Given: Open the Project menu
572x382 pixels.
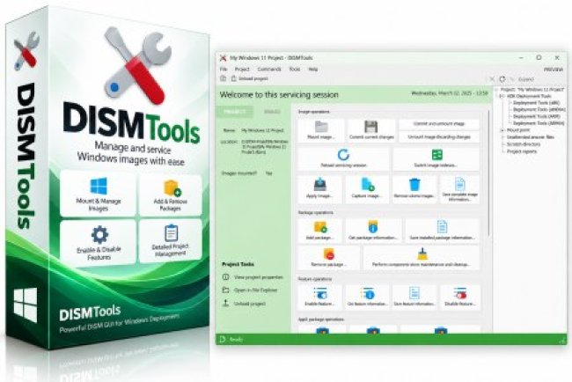Looking at the screenshot, I should pos(242,69).
